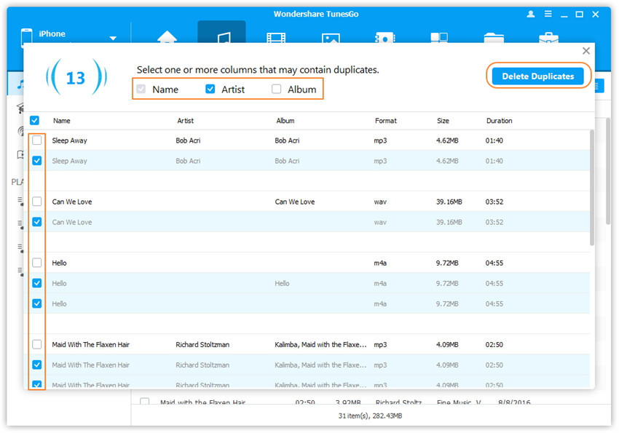Close the duplicates dialog with X
The image size is (619, 433).
tap(586, 51)
